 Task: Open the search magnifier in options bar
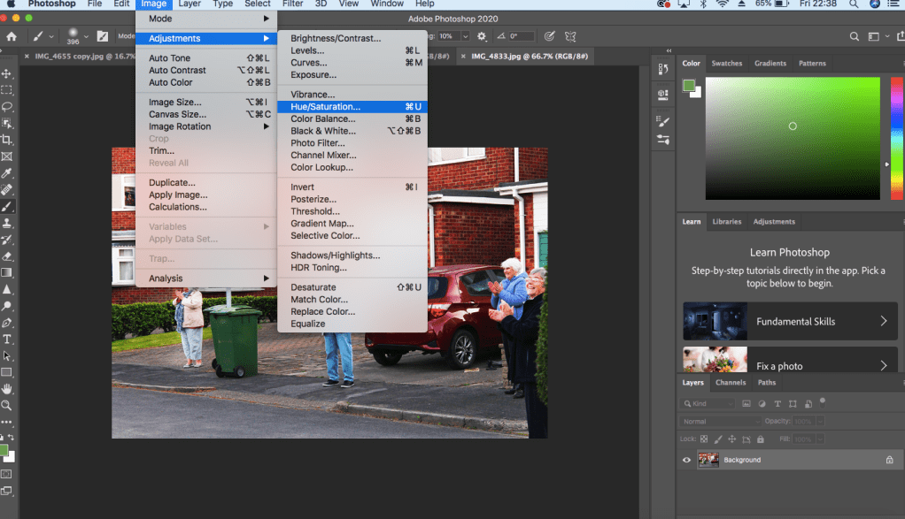(x=855, y=36)
